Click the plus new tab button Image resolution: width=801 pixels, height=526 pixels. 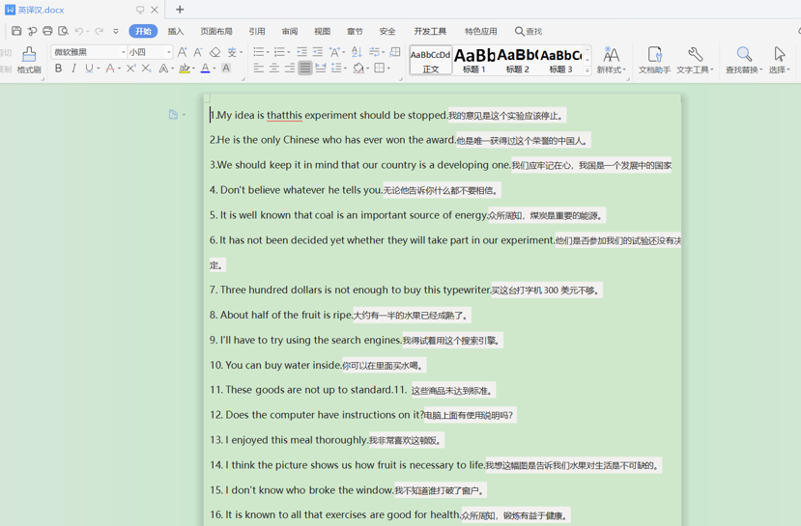(x=180, y=10)
